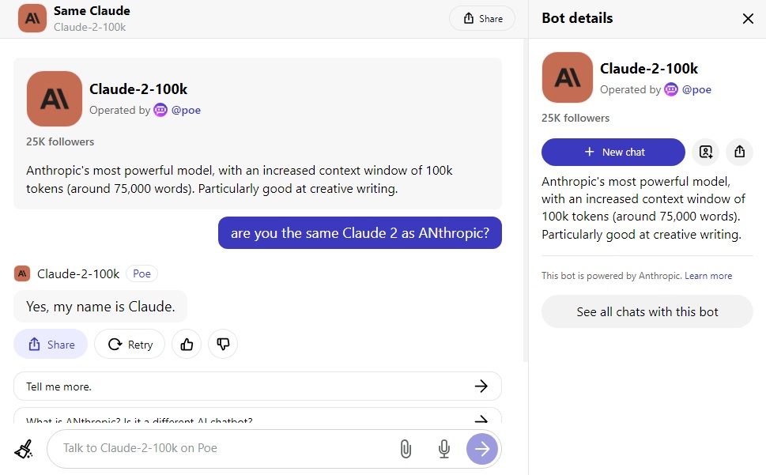Select the 'Tell me more.' suggestion
The image size is (766, 475).
coord(258,386)
